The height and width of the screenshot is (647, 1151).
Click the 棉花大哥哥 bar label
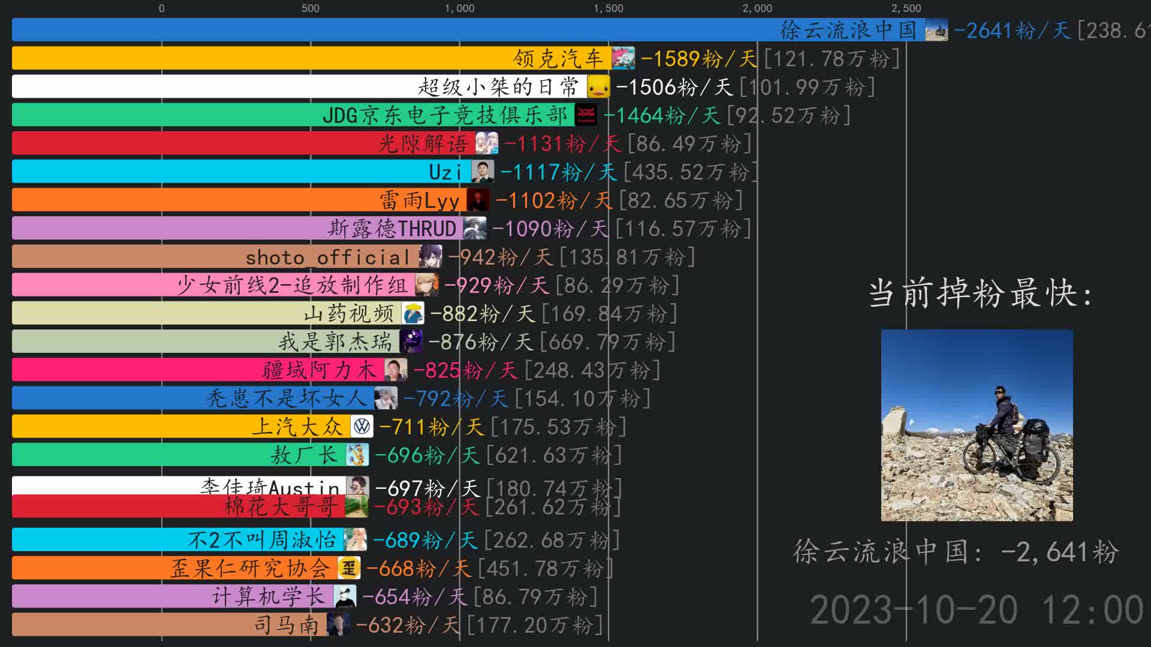[x=281, y=507]
